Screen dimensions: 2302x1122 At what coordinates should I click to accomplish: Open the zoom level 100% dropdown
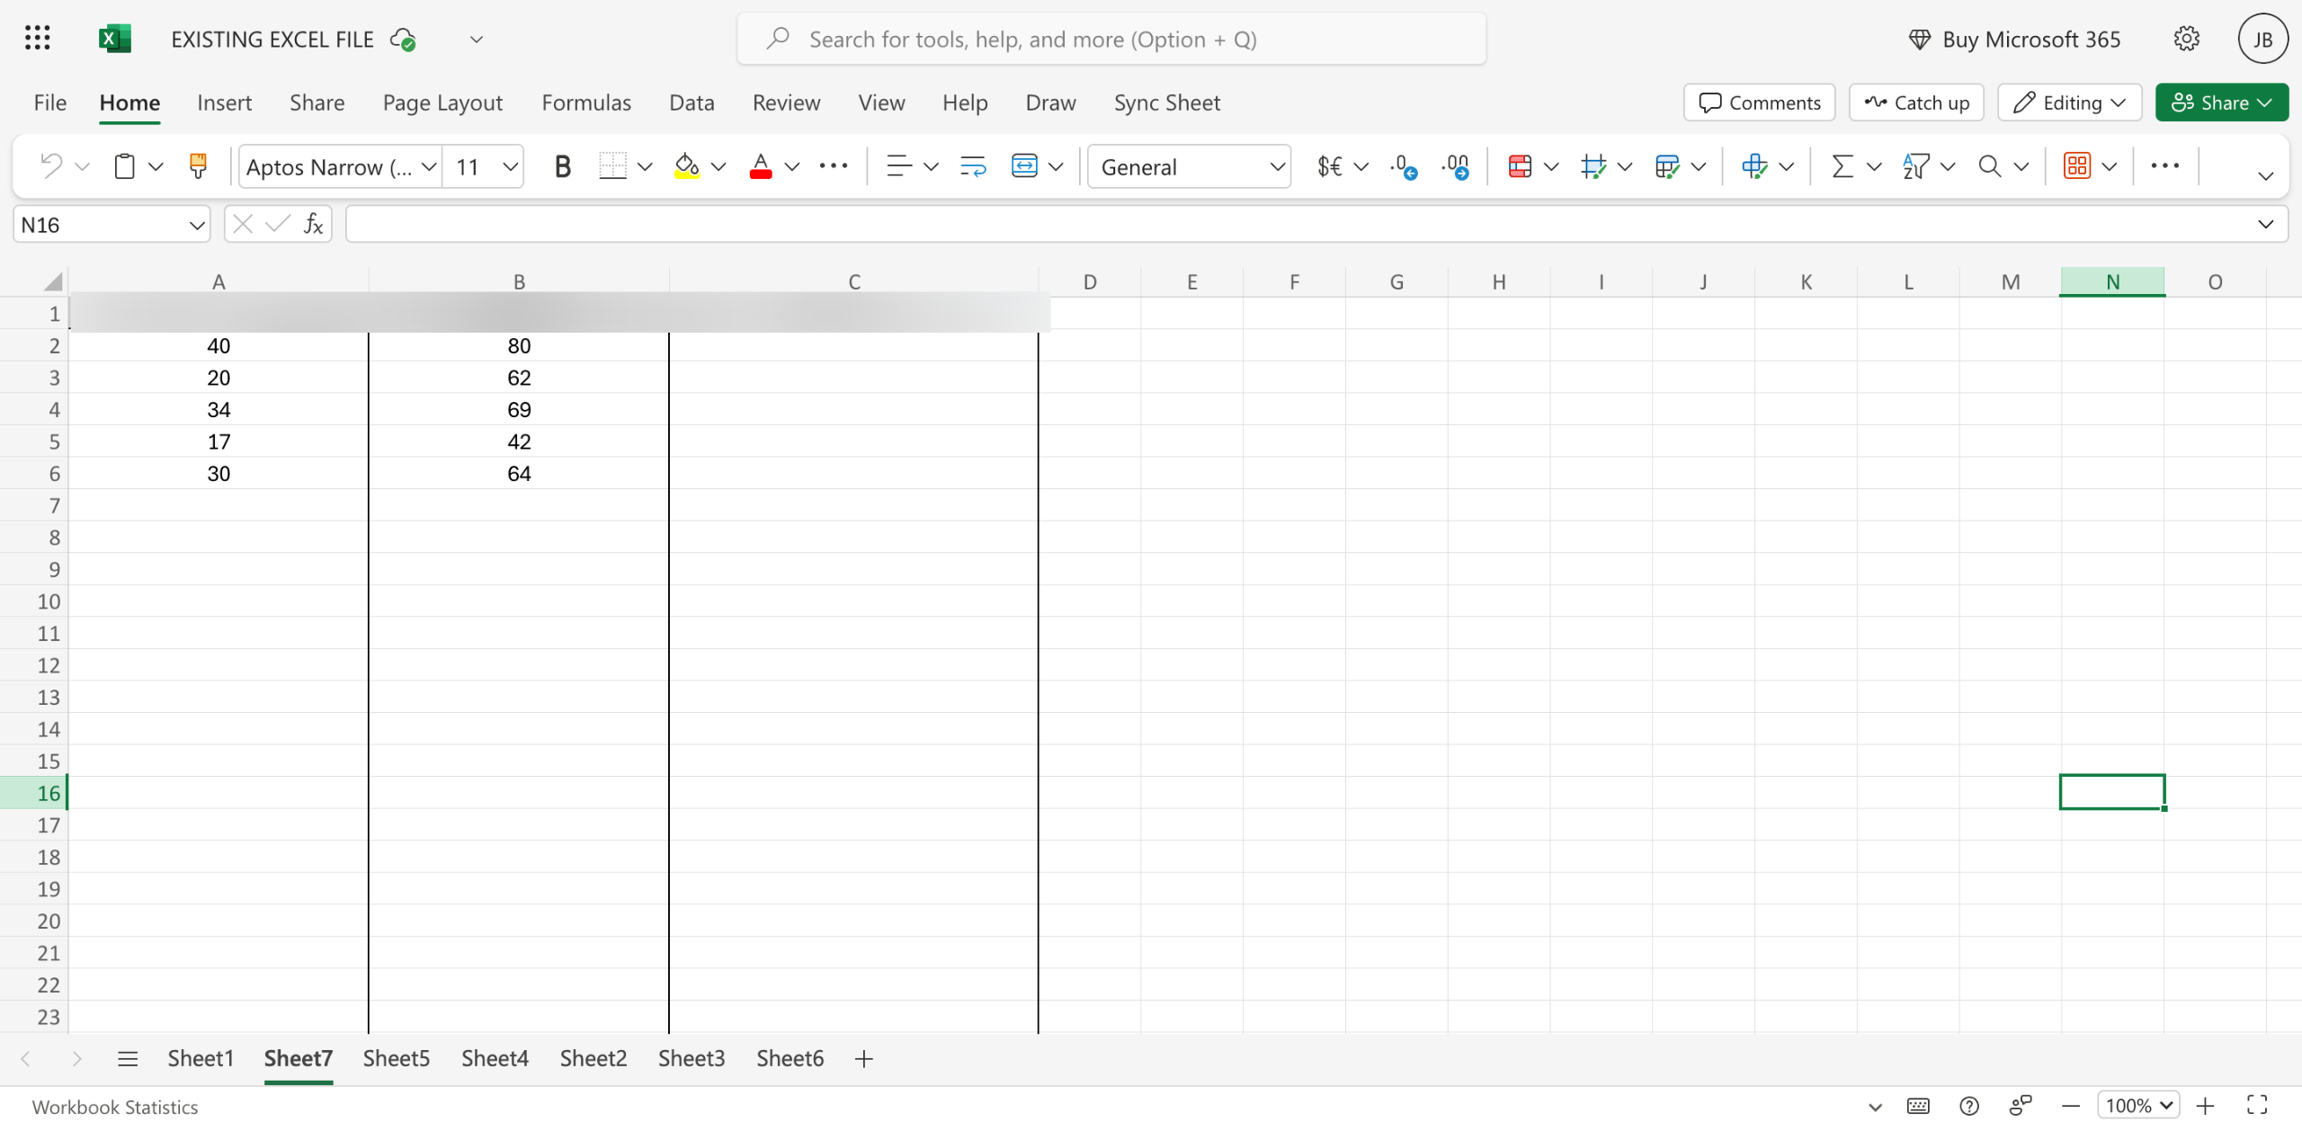tap(2137, 1105)
